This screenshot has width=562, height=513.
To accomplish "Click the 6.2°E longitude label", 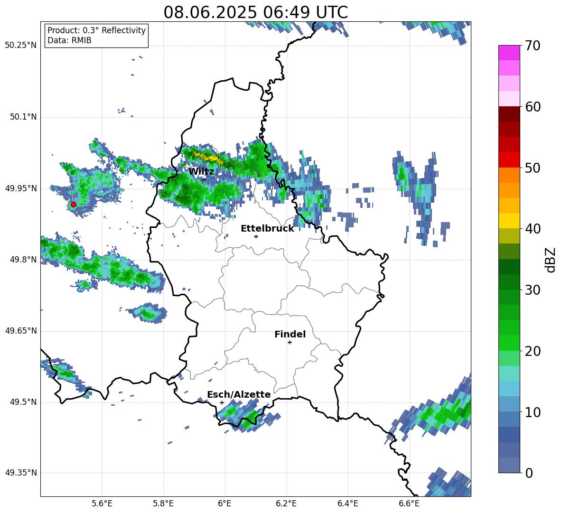I will click(286, 504).
